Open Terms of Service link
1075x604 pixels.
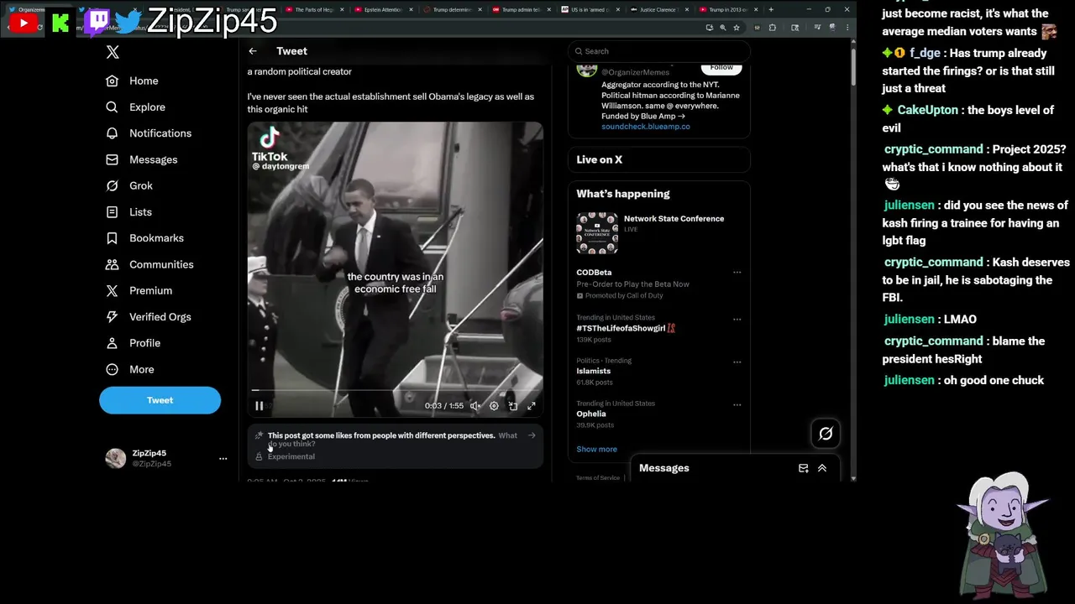point(598,478)
